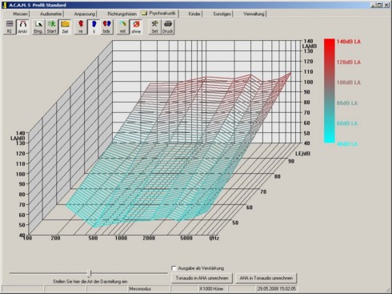Select the RI toolbar icon
Image resolution: width=392 pixels, height=294 pixels.
coord(10,26)
